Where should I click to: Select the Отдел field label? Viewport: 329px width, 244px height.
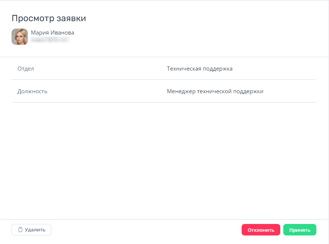pos(26,69)
